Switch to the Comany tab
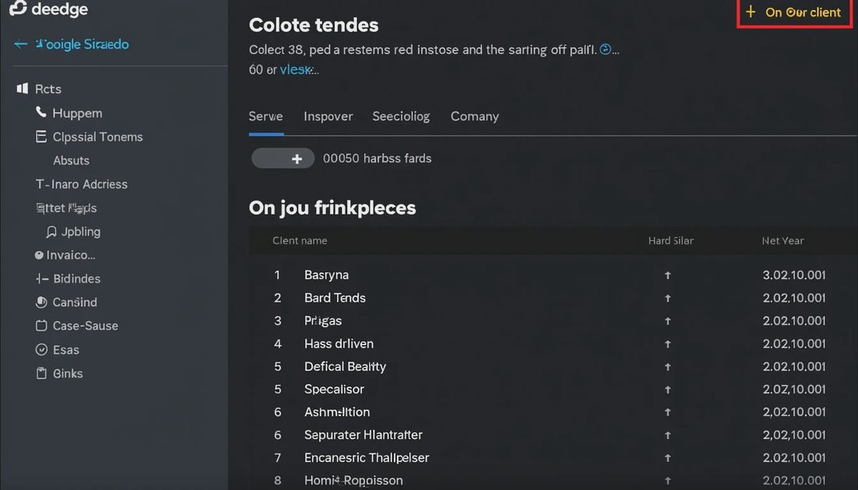Screen dimensions: 858x490 click(474, 117)
